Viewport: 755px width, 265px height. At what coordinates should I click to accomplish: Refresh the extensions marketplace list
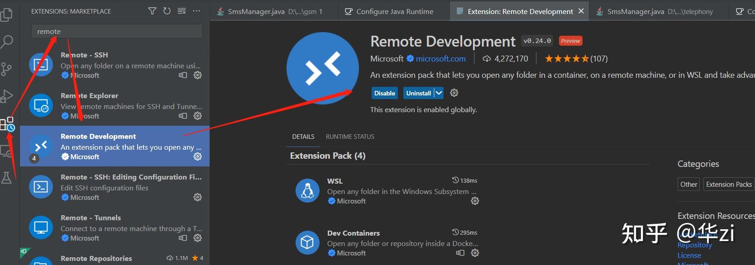167,11
